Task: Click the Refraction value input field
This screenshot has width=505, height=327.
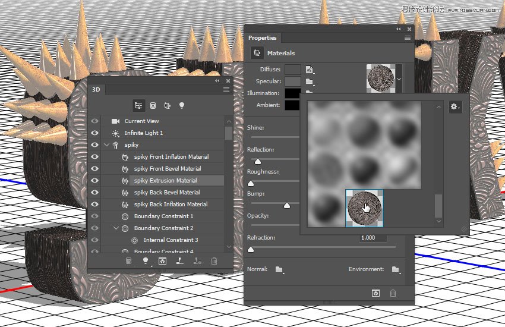Action: [x=373, y=238]
